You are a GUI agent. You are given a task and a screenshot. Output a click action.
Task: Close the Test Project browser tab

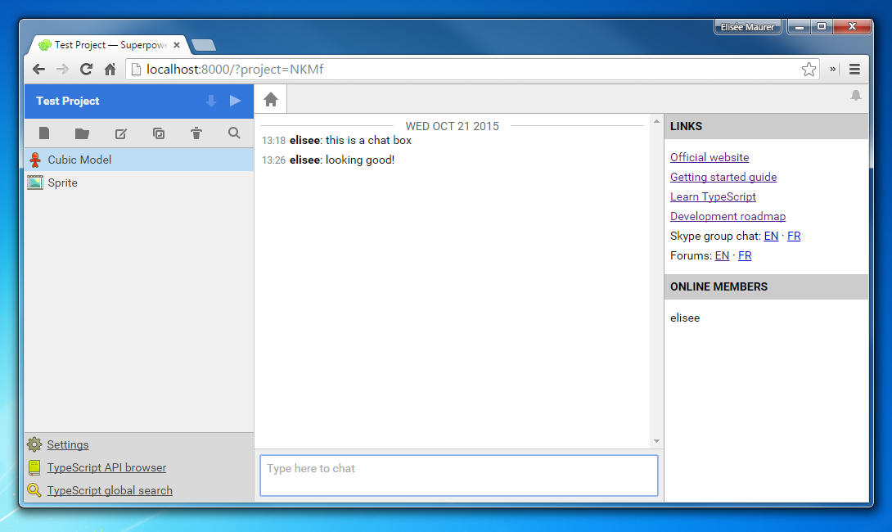(x=176, y=45)
